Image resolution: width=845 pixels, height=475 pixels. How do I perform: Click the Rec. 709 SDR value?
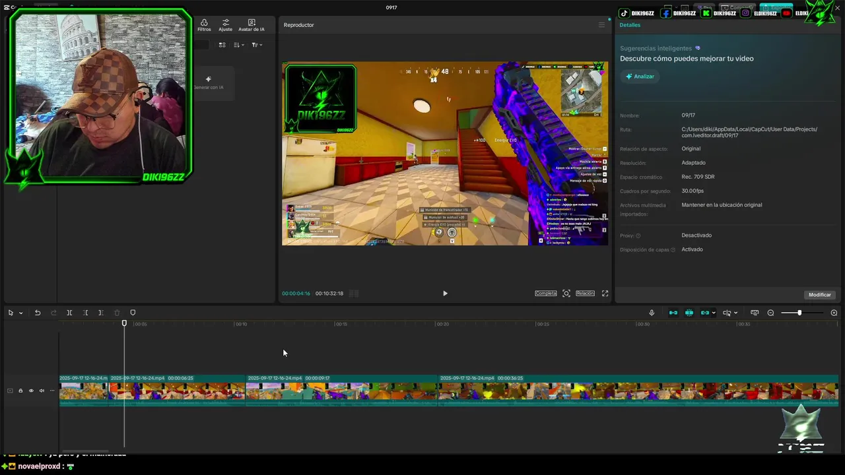click(x=698, y=177)
